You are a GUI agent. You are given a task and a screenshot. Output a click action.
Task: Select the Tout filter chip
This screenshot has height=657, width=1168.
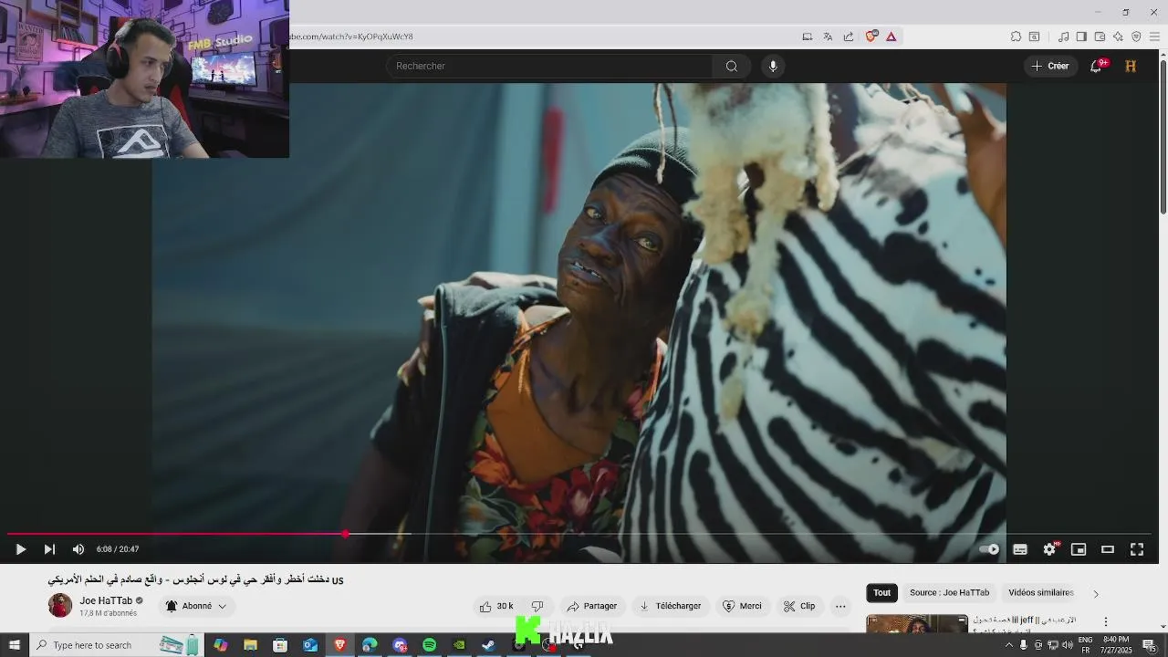point(882,593)
